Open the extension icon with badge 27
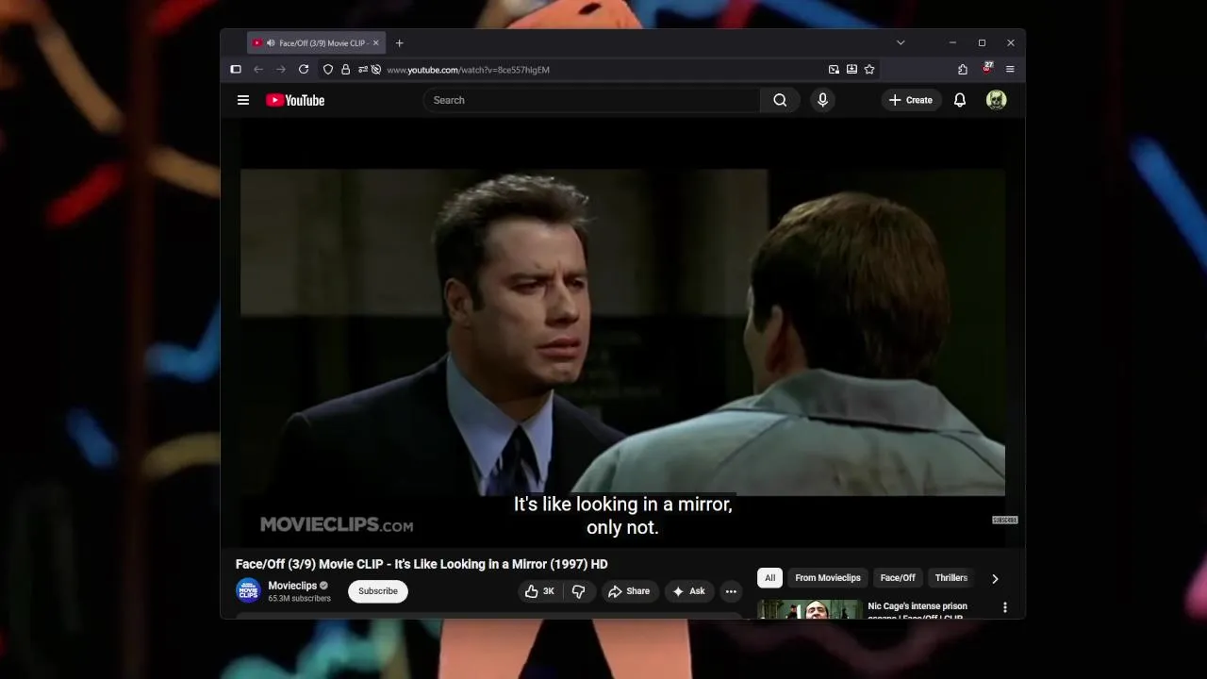Viewport: 1207px width, 679px height. 986,69
